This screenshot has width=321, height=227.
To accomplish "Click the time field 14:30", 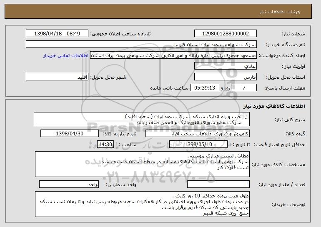I will (x=105, y=145).
